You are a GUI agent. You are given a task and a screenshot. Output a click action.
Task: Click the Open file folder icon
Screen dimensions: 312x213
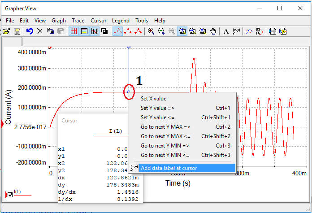tap(6, 31)
